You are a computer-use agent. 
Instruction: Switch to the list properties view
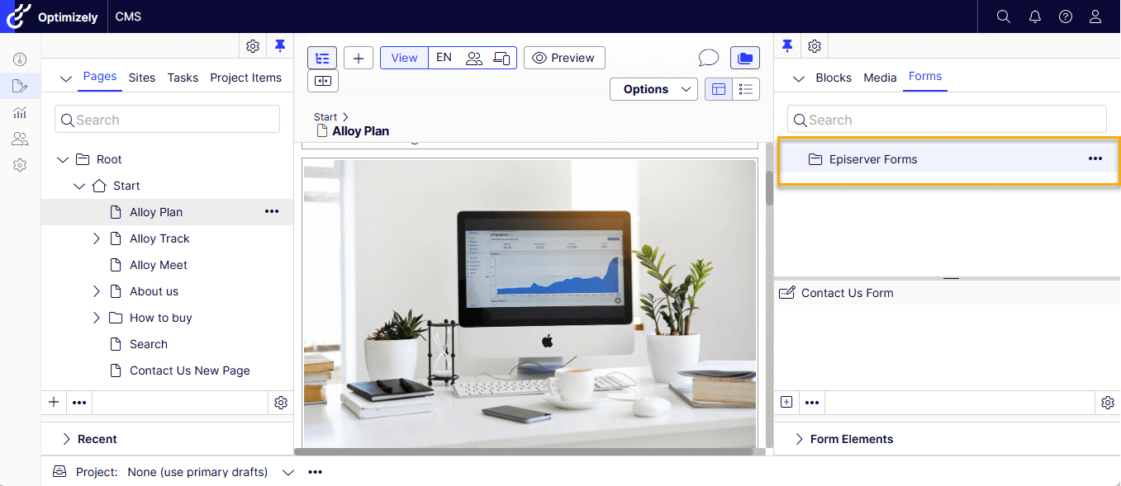[x=746, y=89]
